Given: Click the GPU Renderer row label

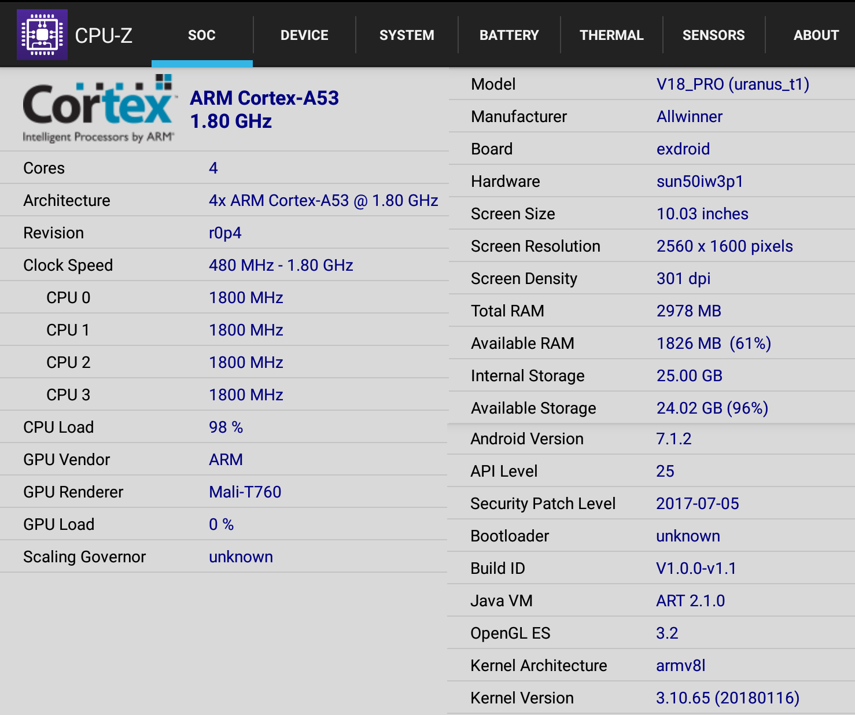Looking at the screenshot, I should (x=73, y=492).
